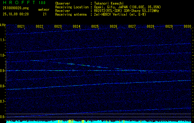194x123 pixels.
Task: Click the 0.9 frequency axis label
Action: tap(3, 71)
